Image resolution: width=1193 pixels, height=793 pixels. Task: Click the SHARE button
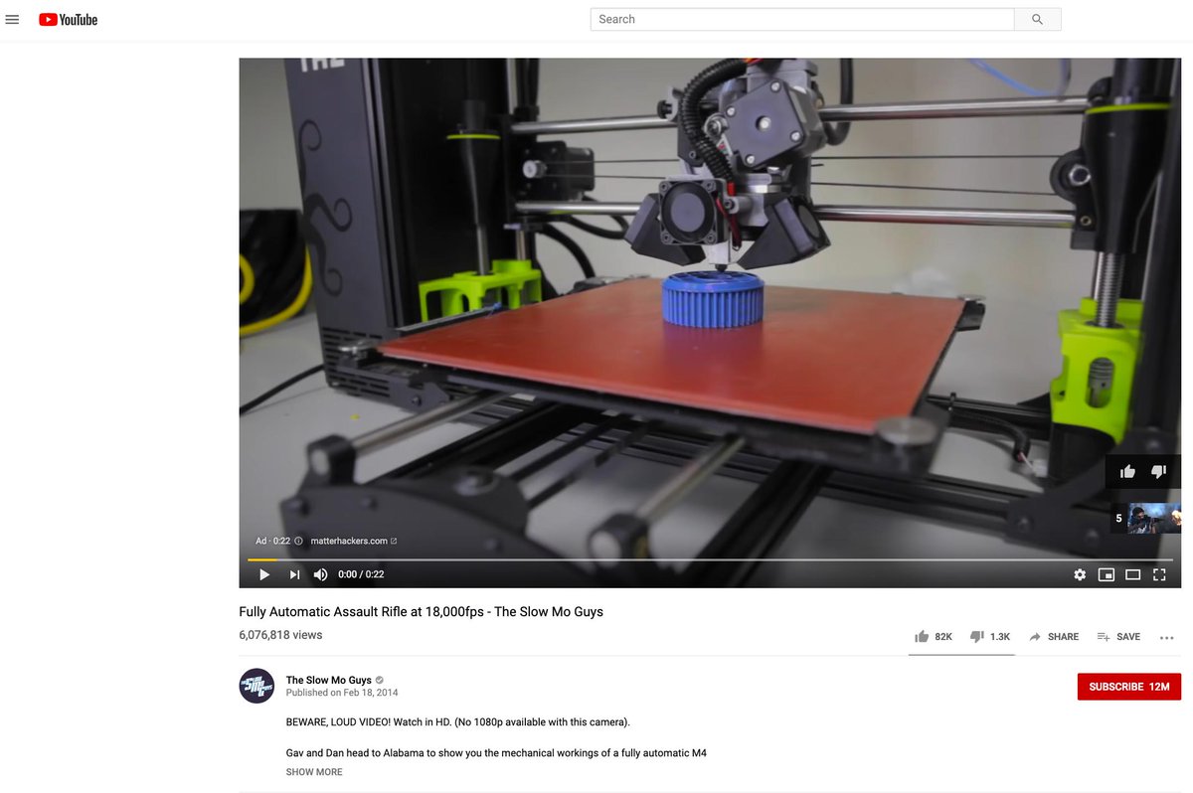click(1054, 636)
